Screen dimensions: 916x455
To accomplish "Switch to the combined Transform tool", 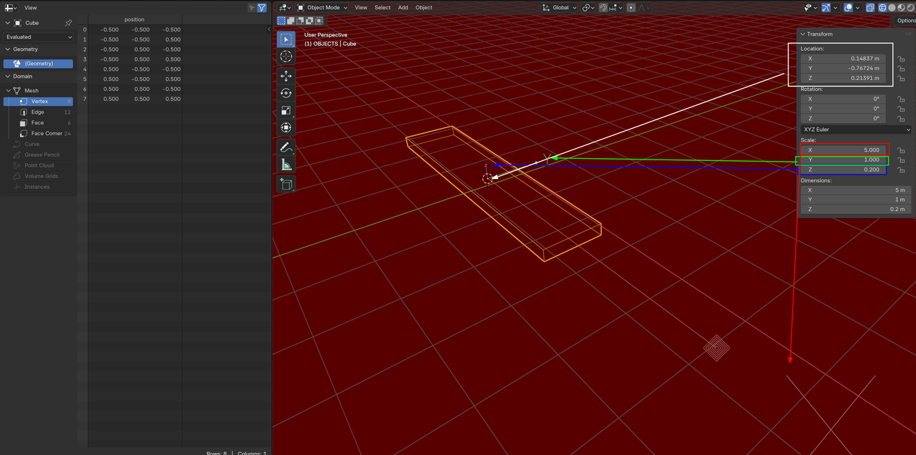I will click(x=286, y=128).
